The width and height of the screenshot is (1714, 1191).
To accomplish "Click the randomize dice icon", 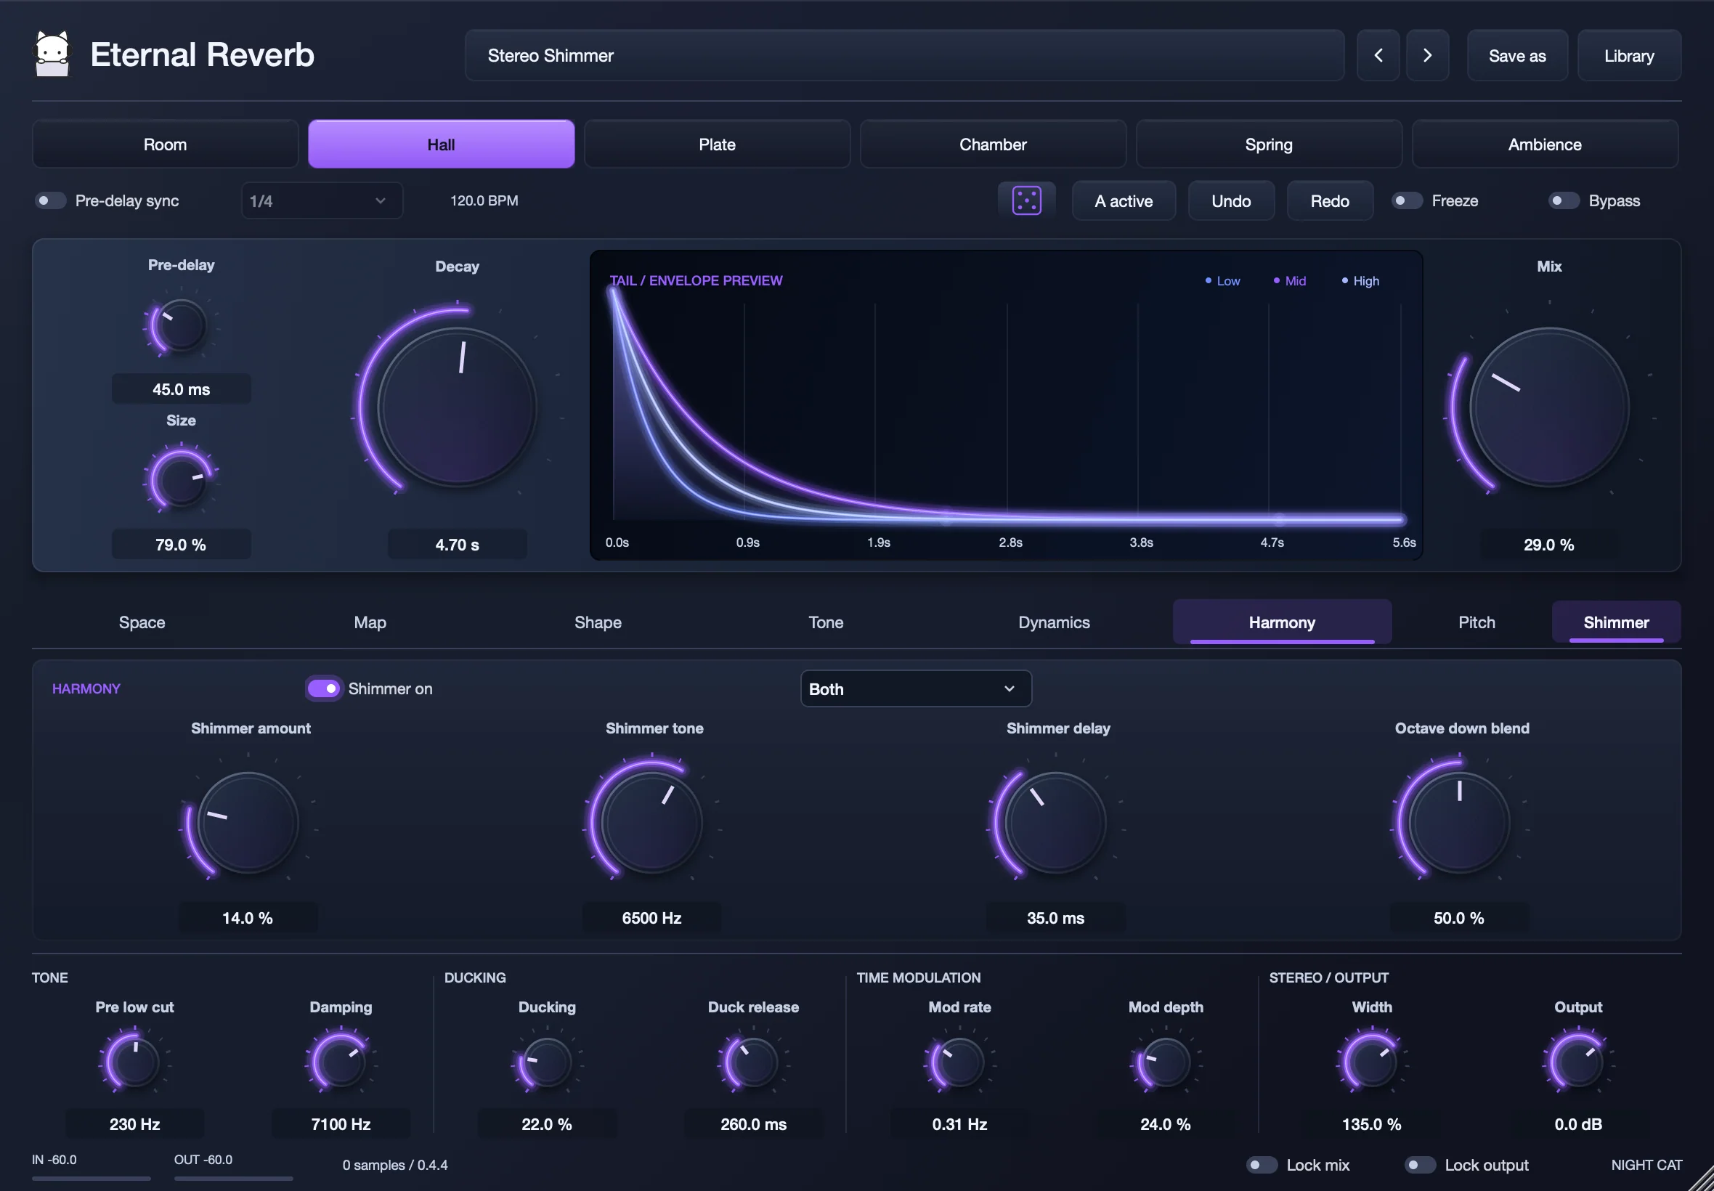I will [1026, 200].
